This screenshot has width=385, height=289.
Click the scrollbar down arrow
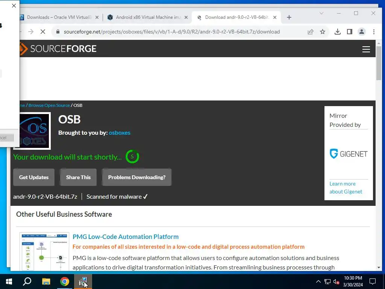[379, 268]
